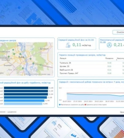
Task: Click the lightest bar labeled 0,095
Action: click(23, 104)
